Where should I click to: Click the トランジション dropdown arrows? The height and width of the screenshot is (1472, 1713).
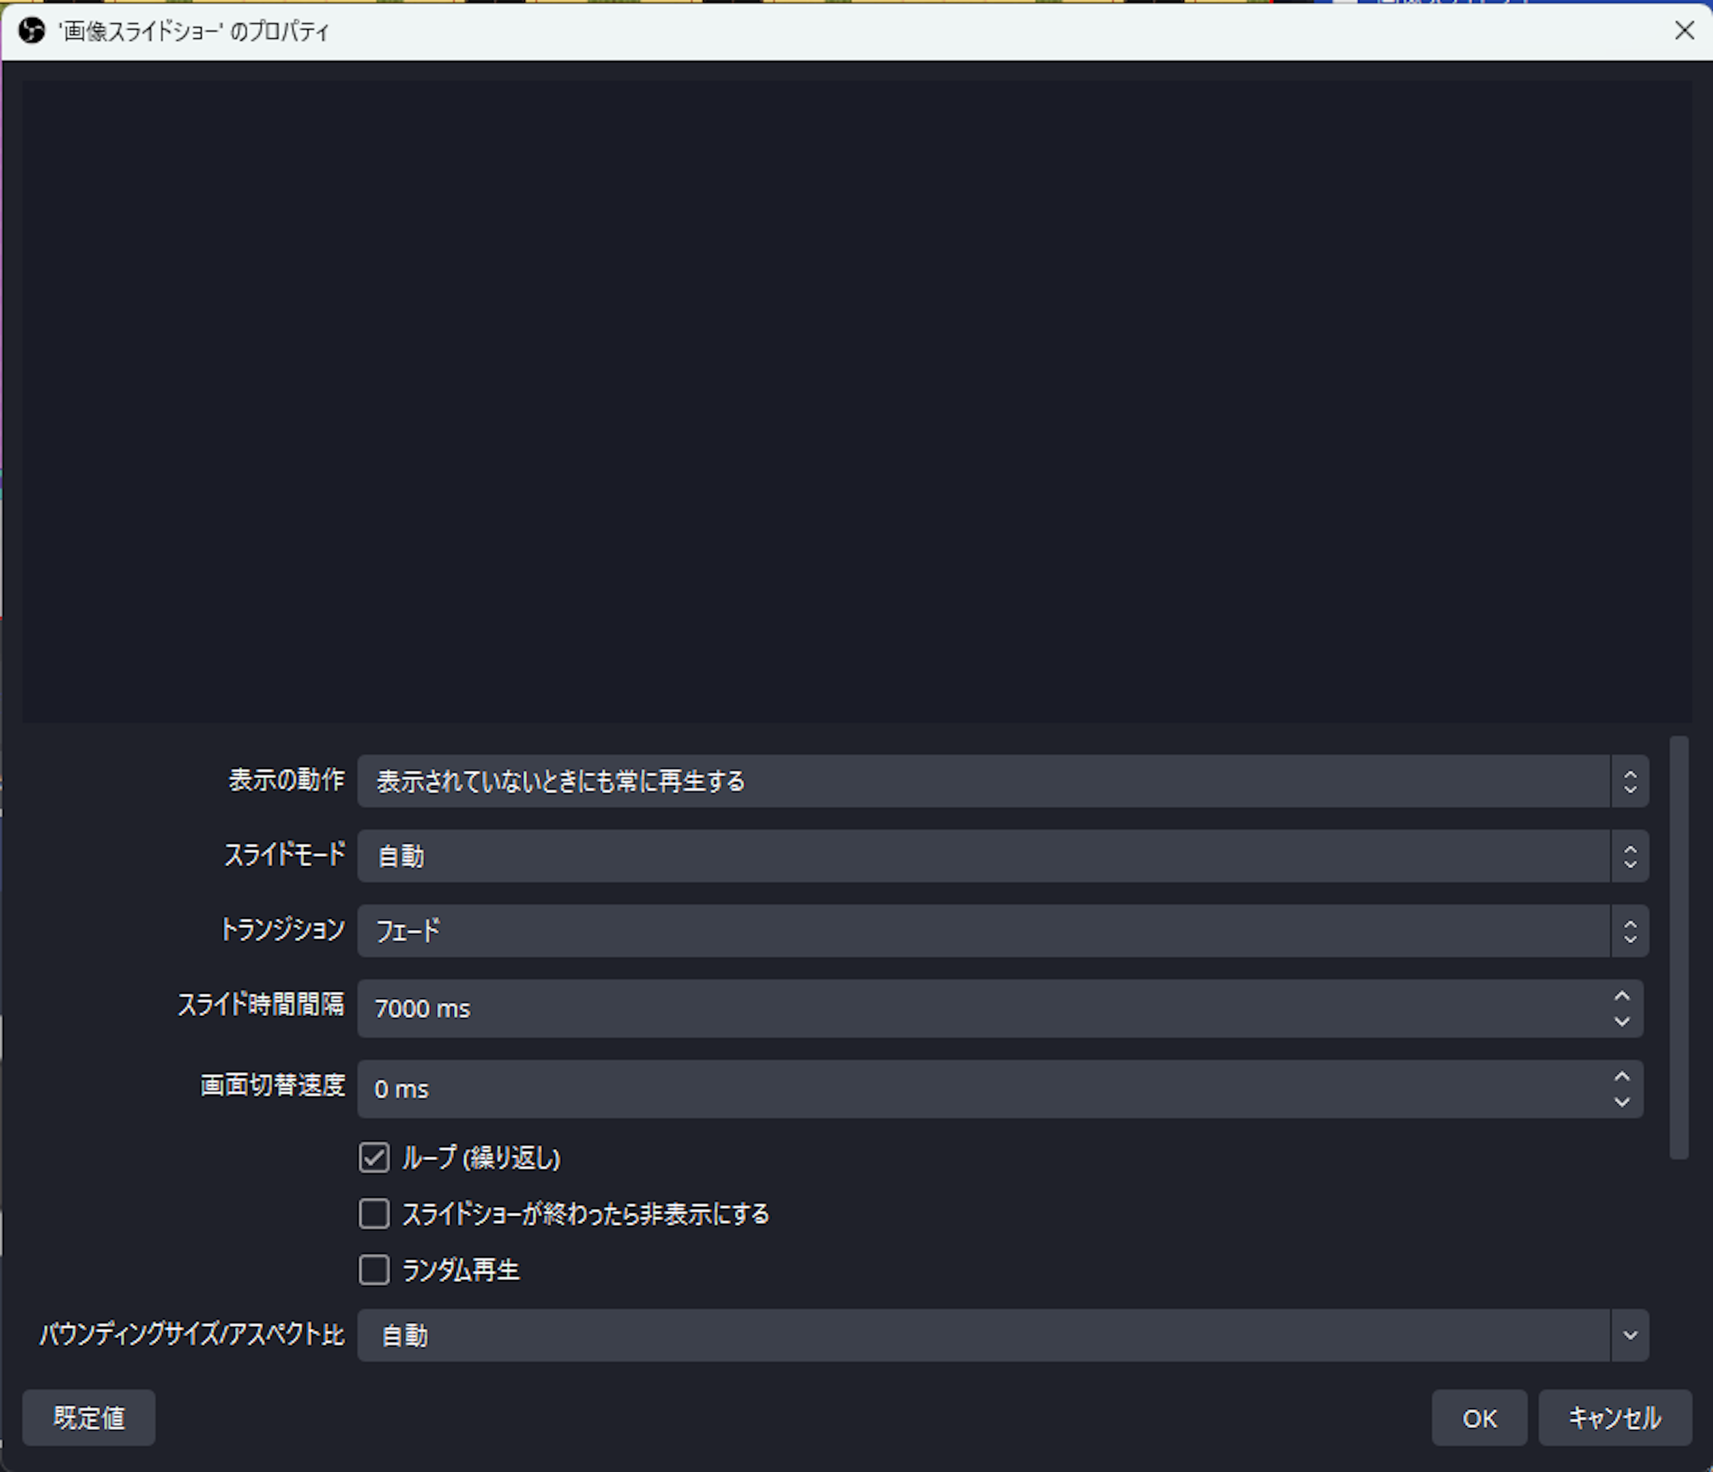coord(1630,930)
